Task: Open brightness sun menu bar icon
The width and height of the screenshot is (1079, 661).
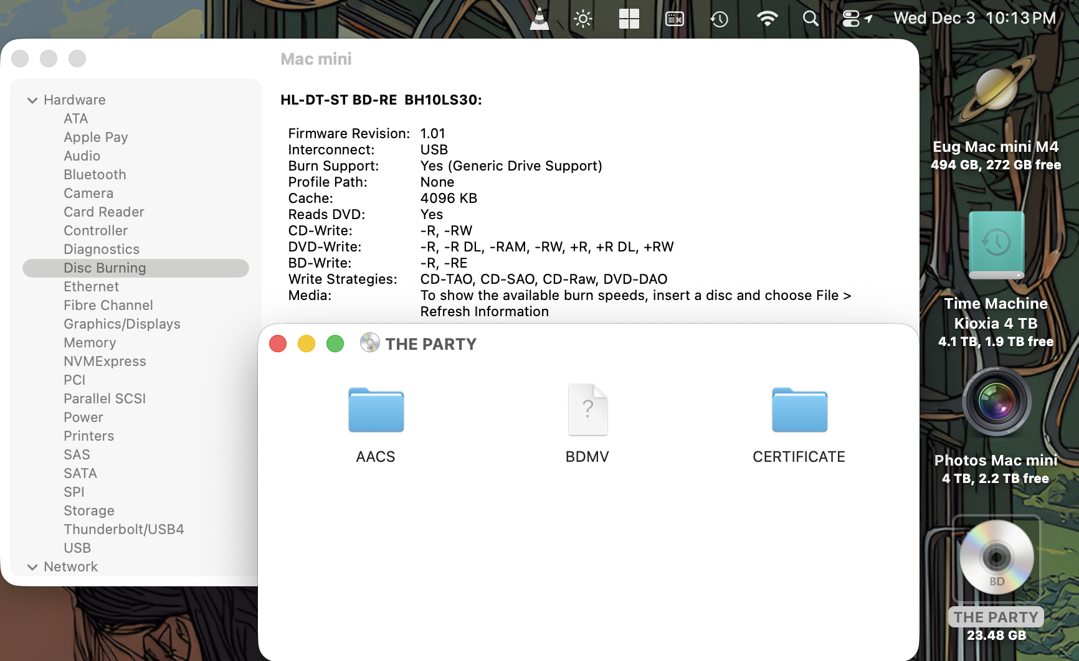Action: [x=583, y=19]
